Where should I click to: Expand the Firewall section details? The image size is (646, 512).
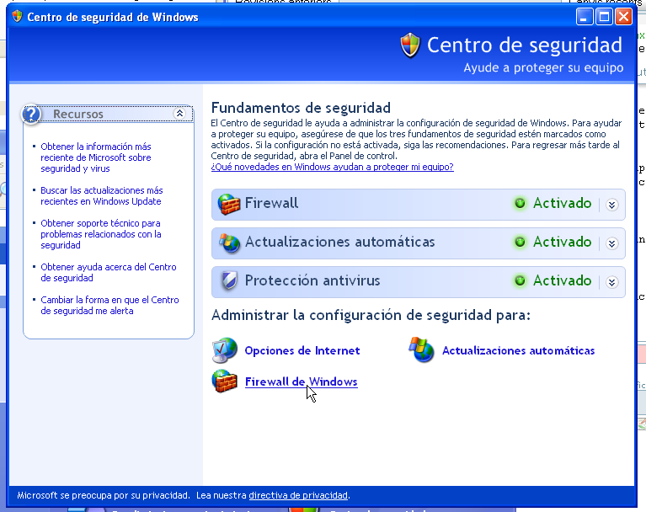[612, 204]
